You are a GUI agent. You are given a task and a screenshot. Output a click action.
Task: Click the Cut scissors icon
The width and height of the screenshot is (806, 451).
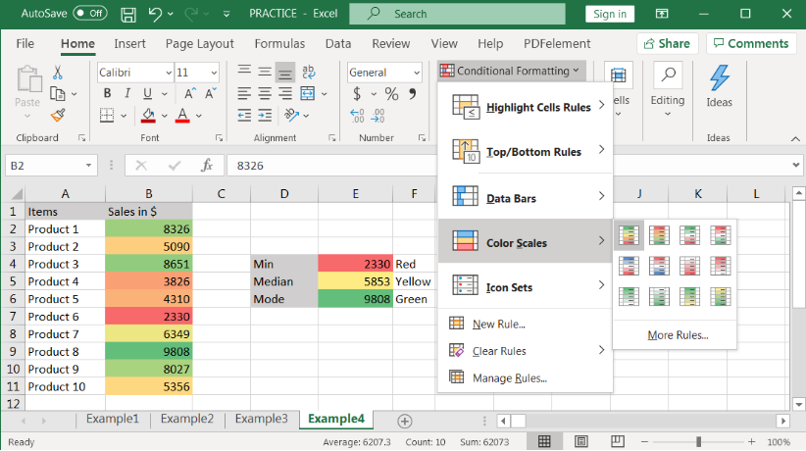point(58,73)
